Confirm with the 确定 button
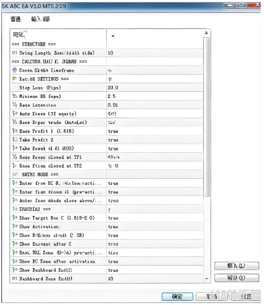 pyautogui.click(x=177, y=296)
